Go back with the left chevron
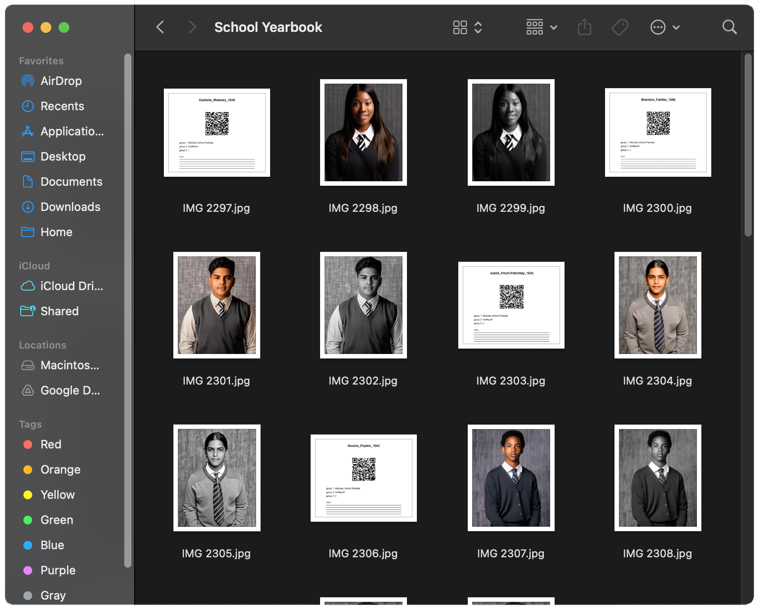Screen dimensions: 759x609 [x=160, y=27]
